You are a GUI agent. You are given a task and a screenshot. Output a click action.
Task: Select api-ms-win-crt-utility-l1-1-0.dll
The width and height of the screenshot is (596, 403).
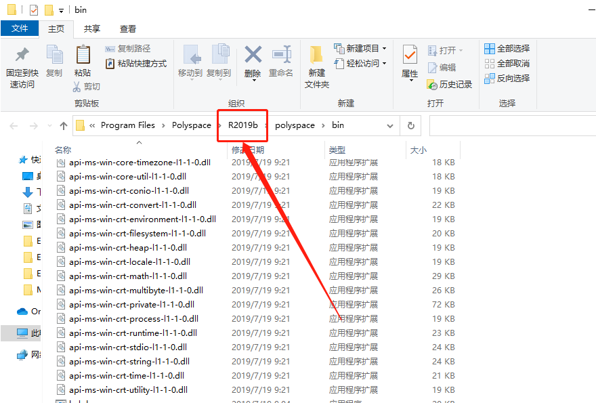click(128, 389)
